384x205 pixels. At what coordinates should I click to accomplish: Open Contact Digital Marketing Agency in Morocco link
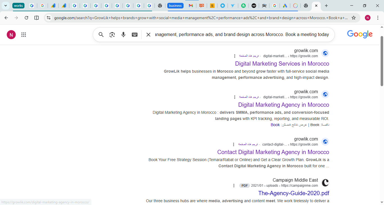pos(273,152)
